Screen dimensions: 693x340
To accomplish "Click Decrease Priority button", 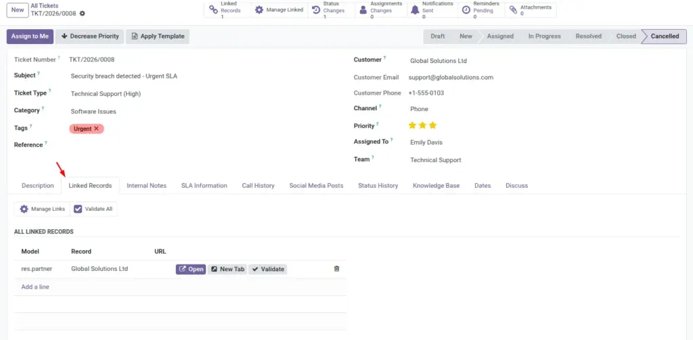I will click(90, 37).
